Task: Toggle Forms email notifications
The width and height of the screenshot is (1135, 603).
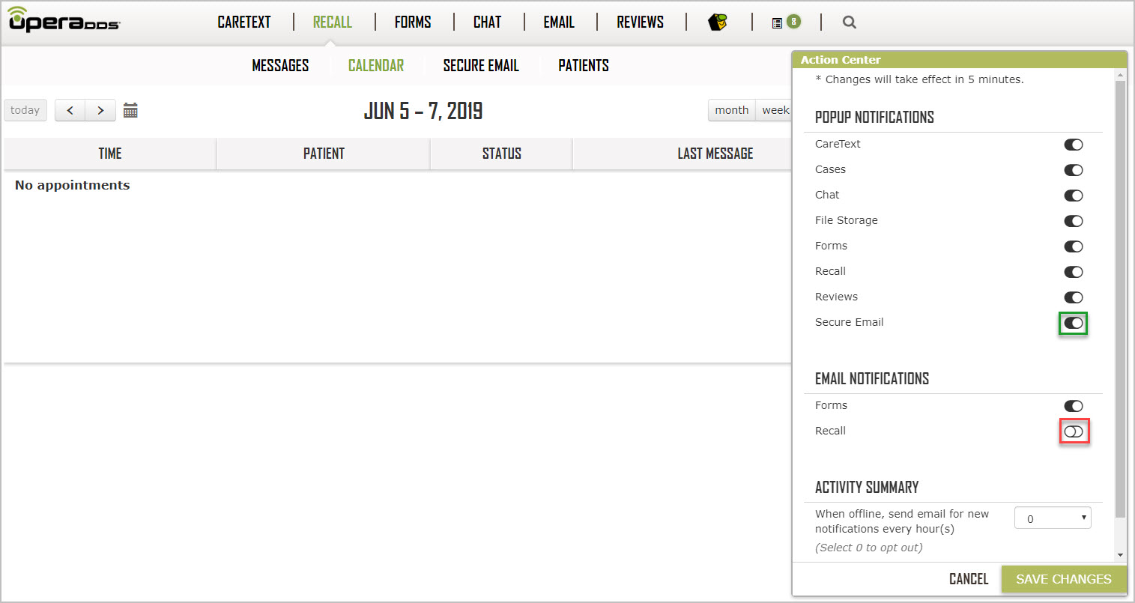Action: 1074,406
